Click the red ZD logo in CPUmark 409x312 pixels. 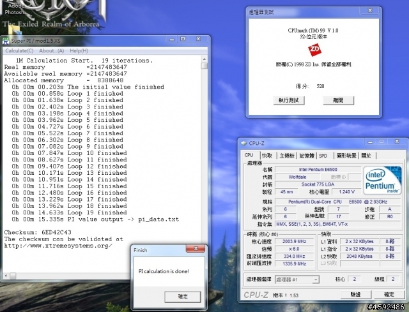(314, 50)
